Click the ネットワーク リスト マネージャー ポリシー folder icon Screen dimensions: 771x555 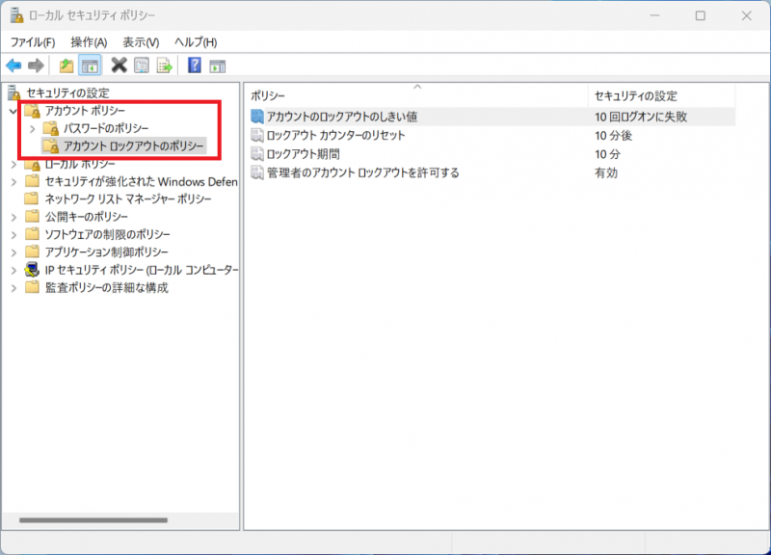32,198
